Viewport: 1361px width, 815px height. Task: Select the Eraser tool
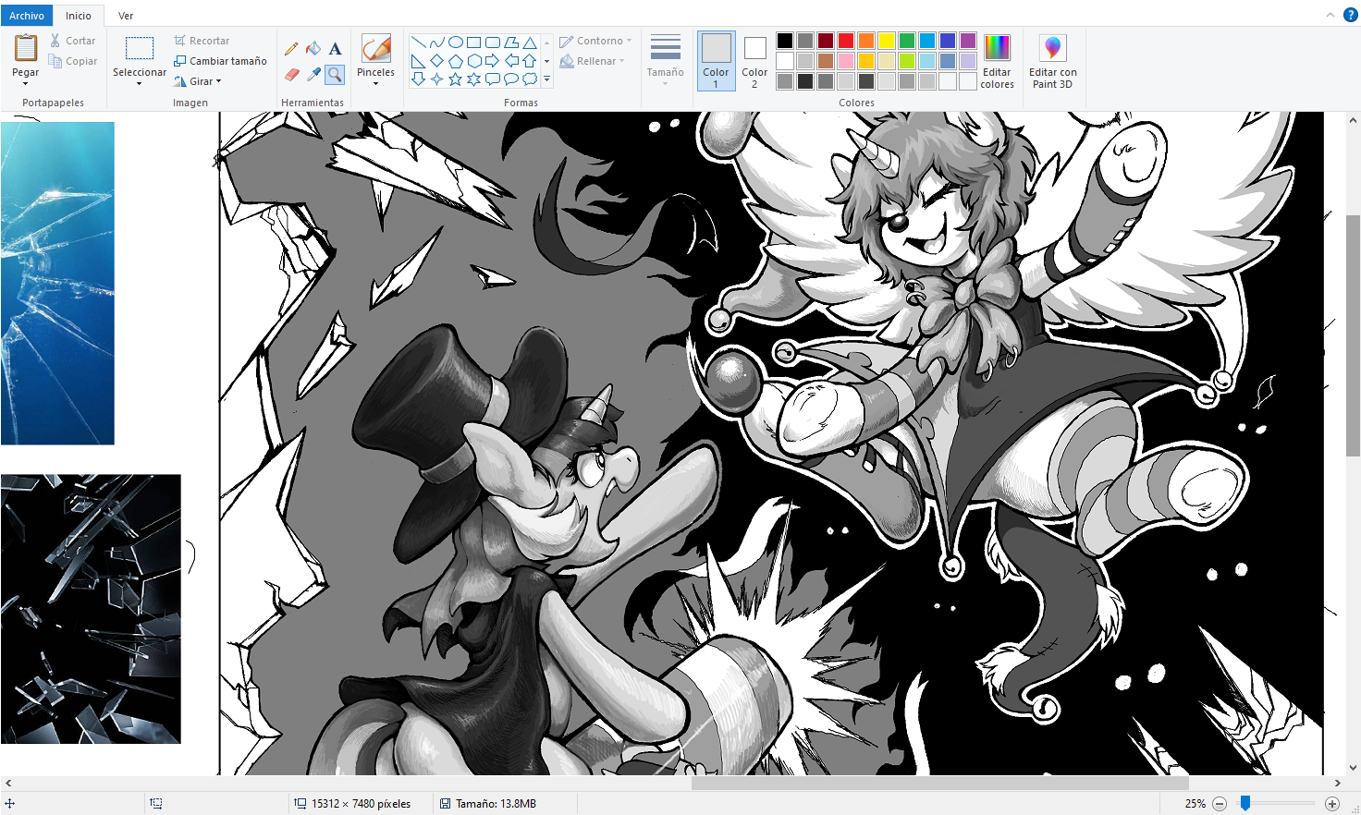(291, 74)
